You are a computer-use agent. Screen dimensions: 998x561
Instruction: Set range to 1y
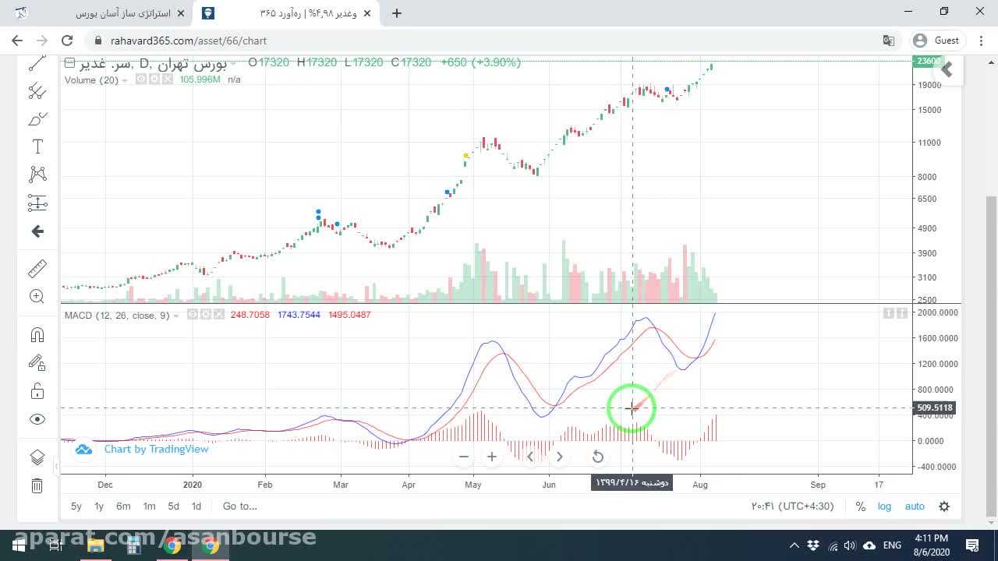[99, 506]
